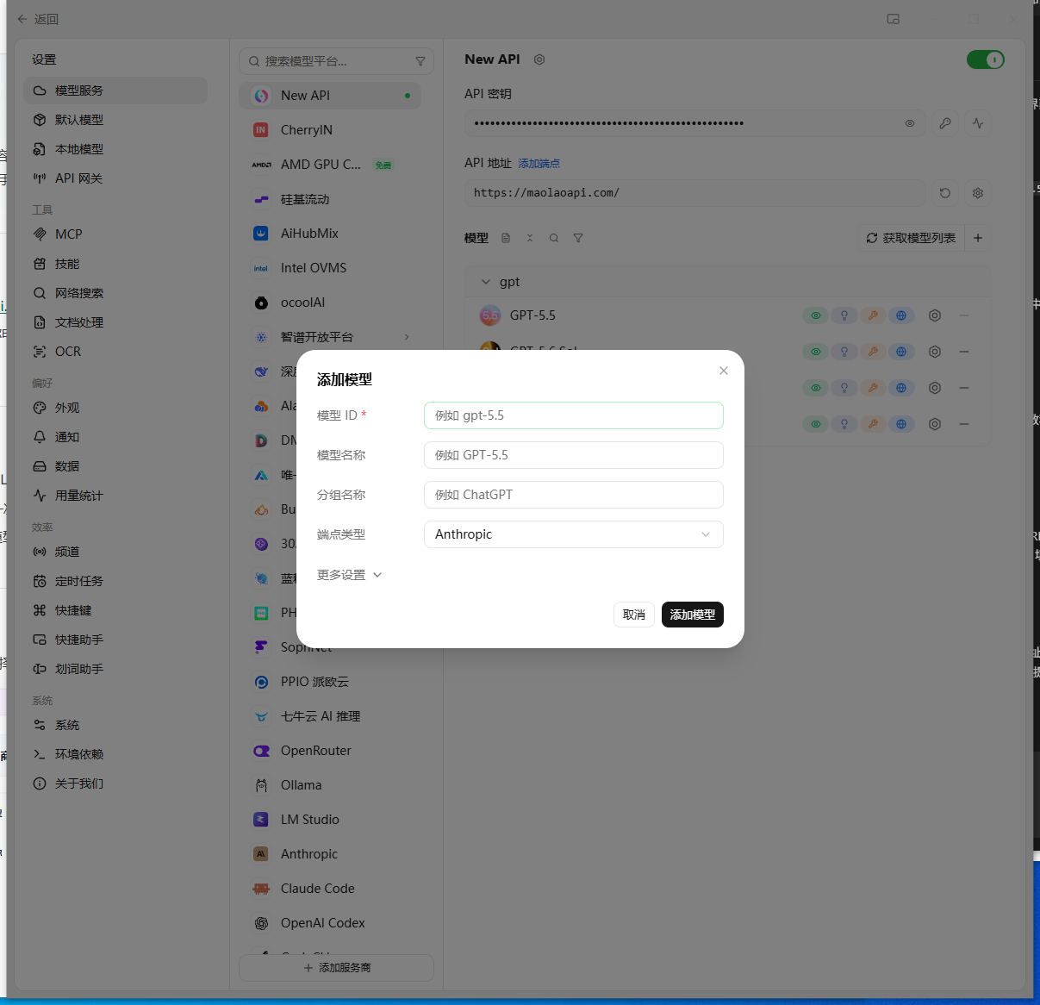
Task: Click the model search magnifier icon
Action: click(x=554, y=238)
